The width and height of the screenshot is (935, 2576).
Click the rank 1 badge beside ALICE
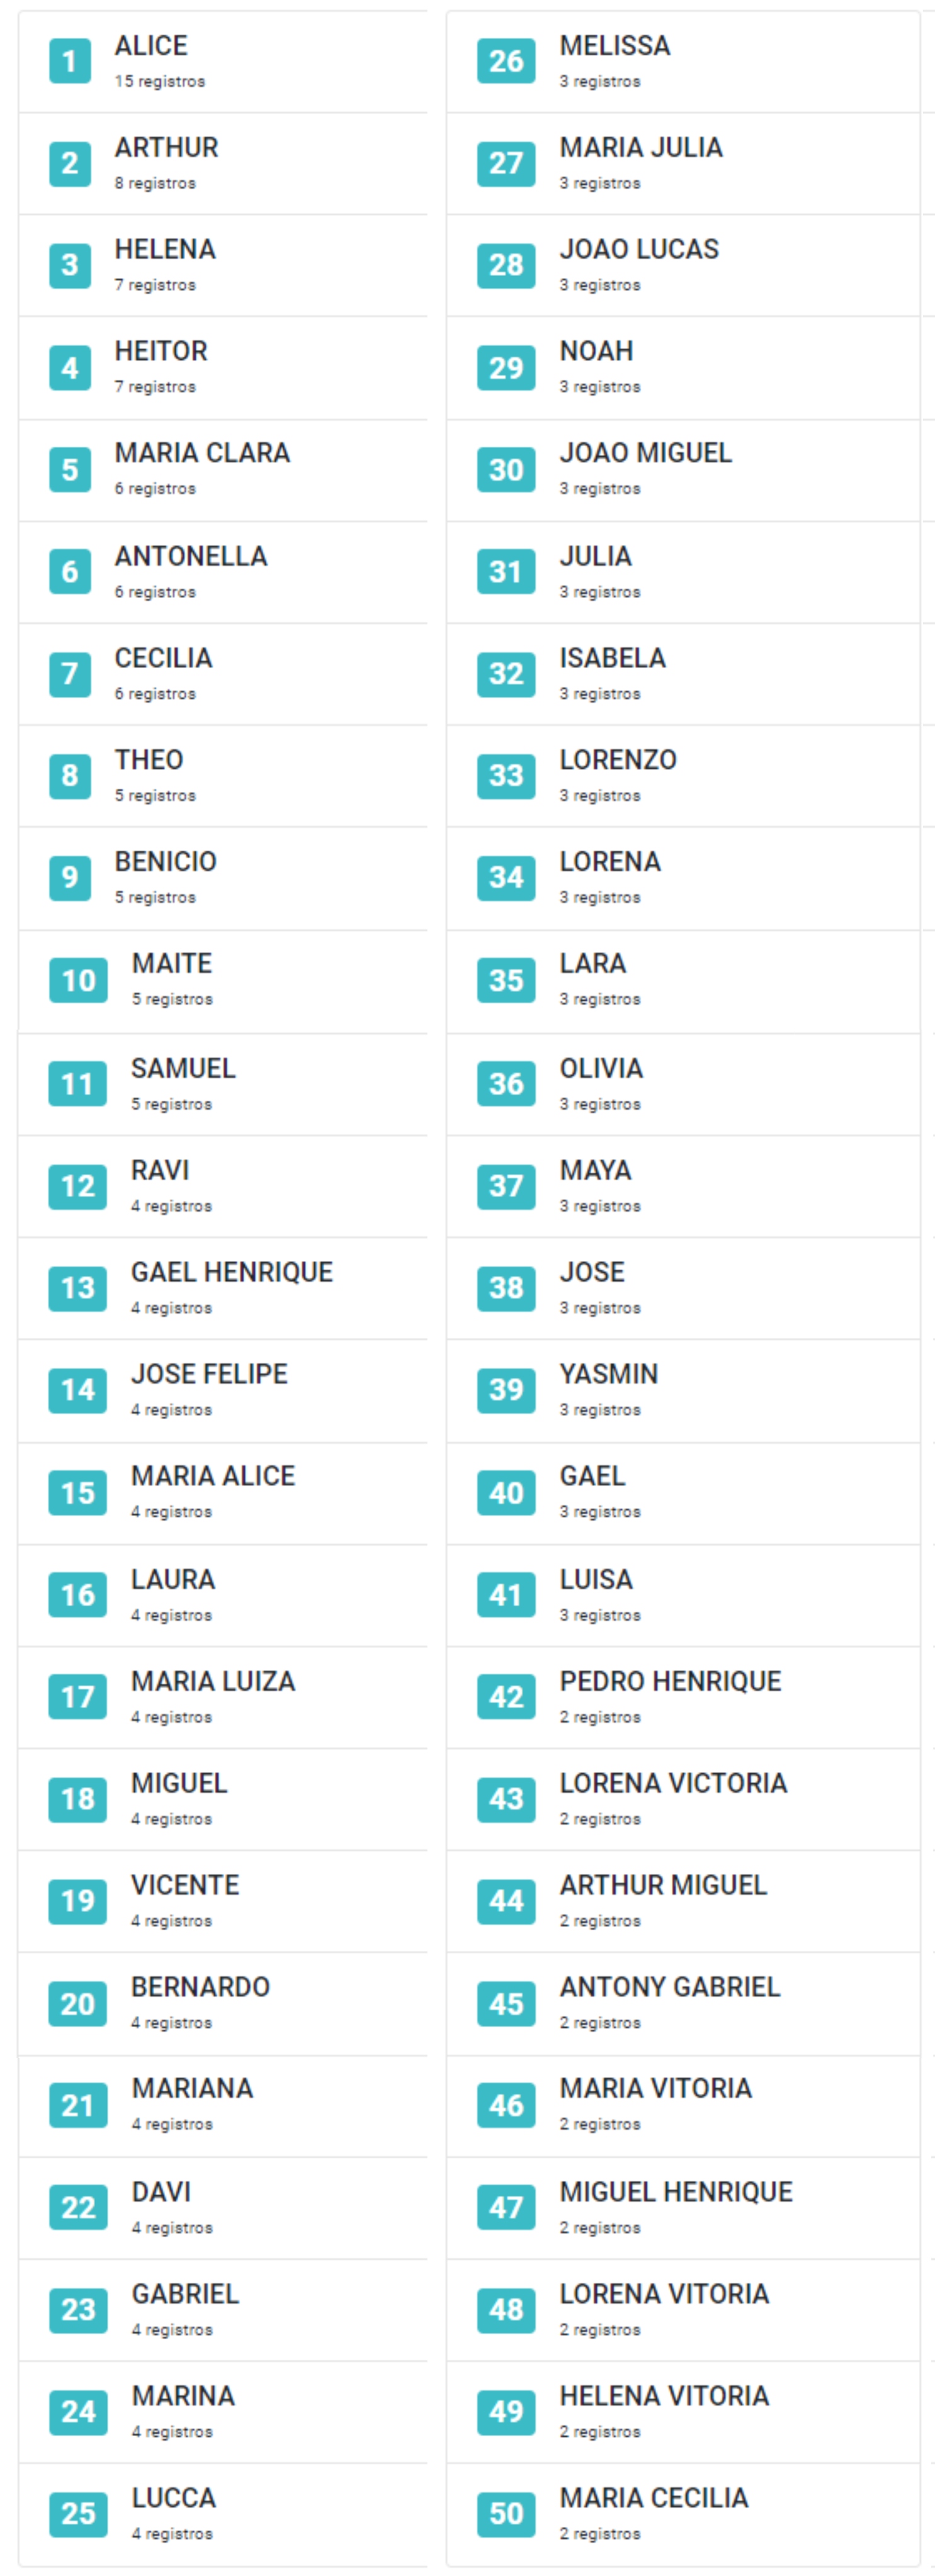point(70,61)
